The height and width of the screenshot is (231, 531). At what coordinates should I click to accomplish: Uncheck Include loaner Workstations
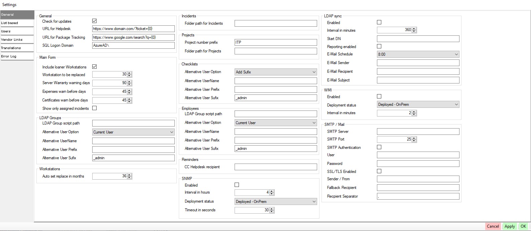[95, 67]
